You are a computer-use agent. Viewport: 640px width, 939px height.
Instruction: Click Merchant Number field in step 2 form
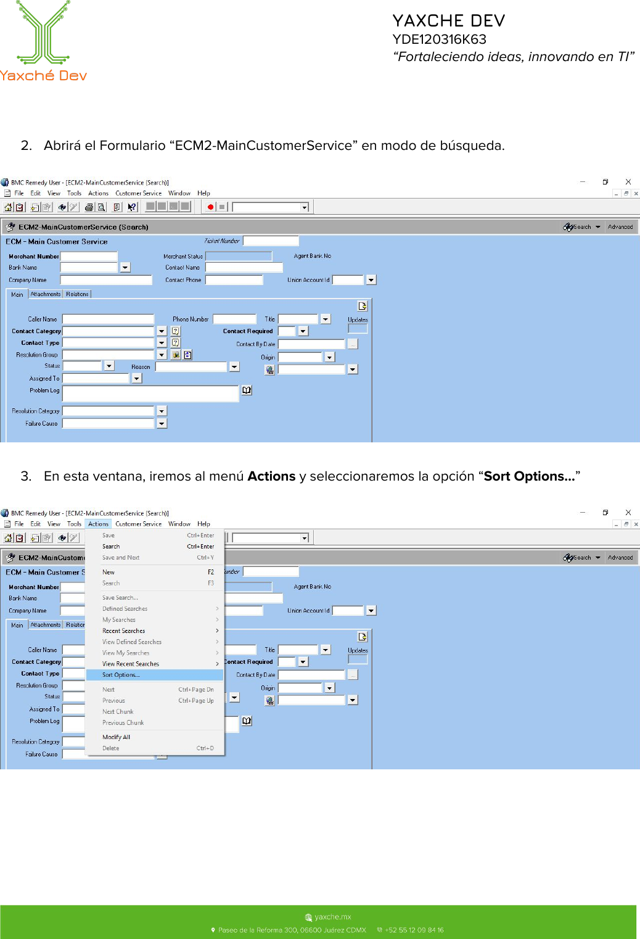pyautogui.click(x=89, y=256)
